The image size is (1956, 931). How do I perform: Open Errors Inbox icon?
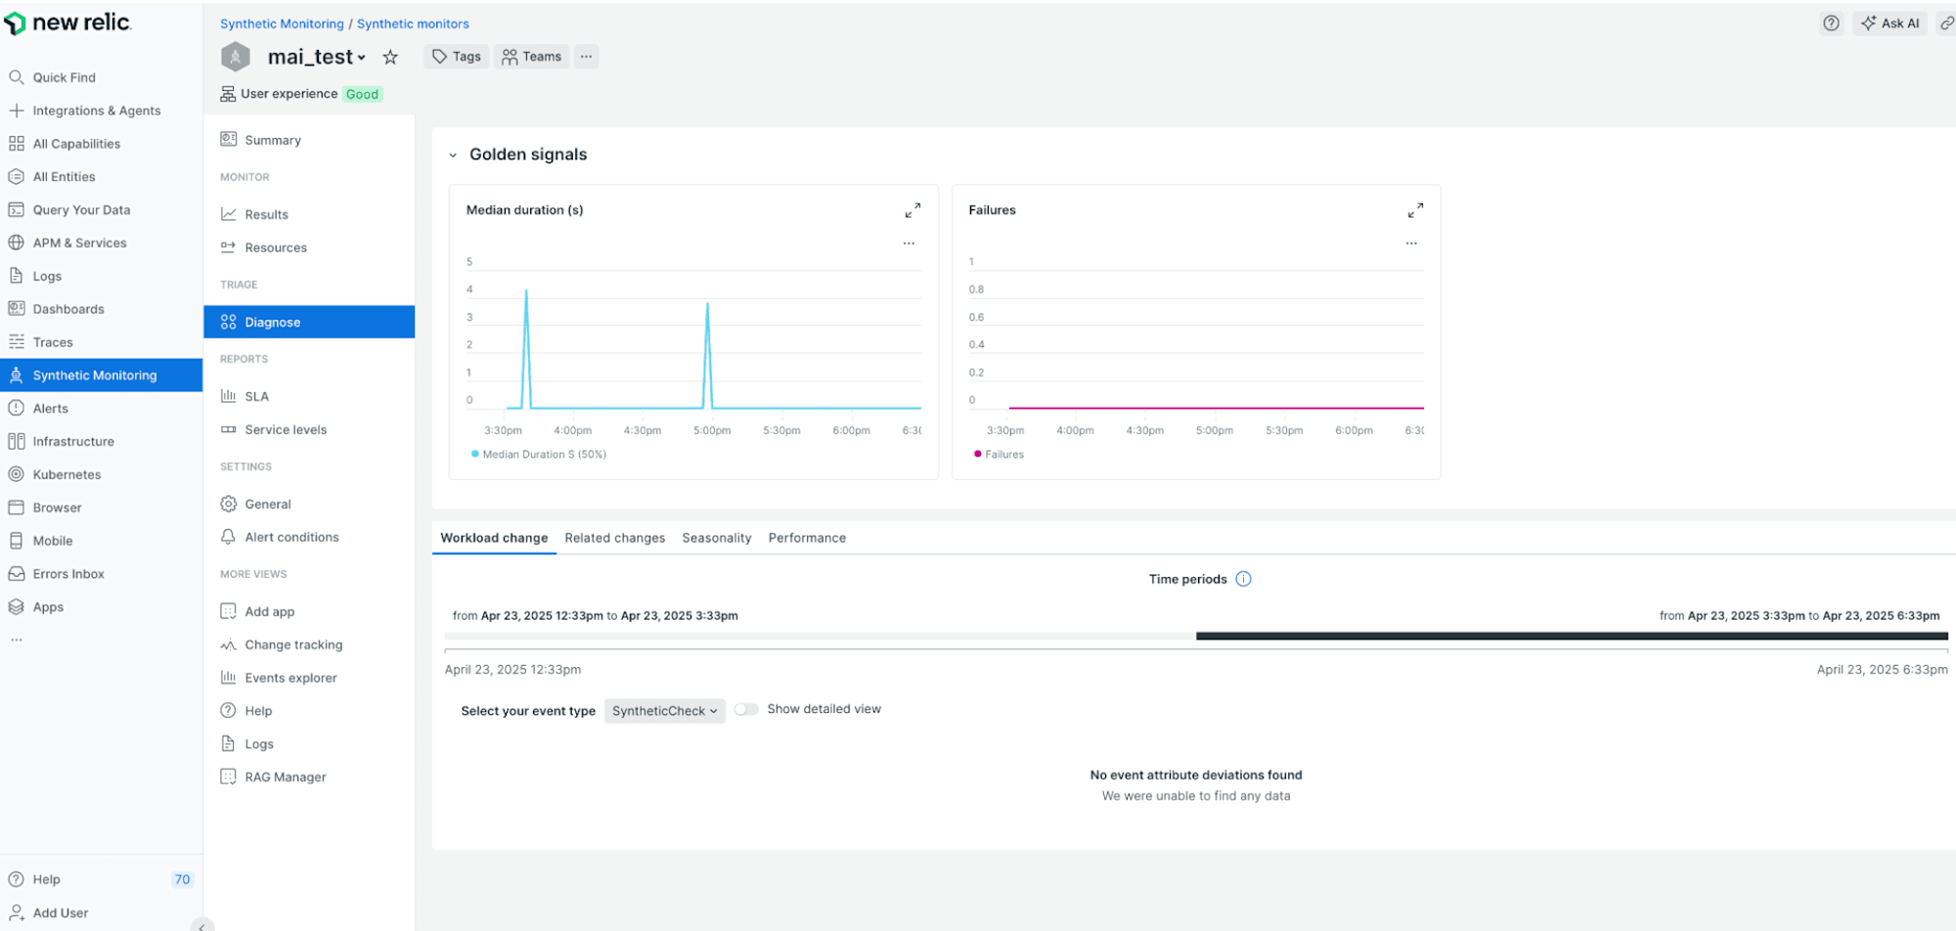point(17,574)
